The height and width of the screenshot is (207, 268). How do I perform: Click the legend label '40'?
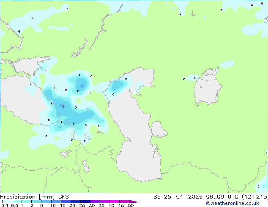click(111, 205)
